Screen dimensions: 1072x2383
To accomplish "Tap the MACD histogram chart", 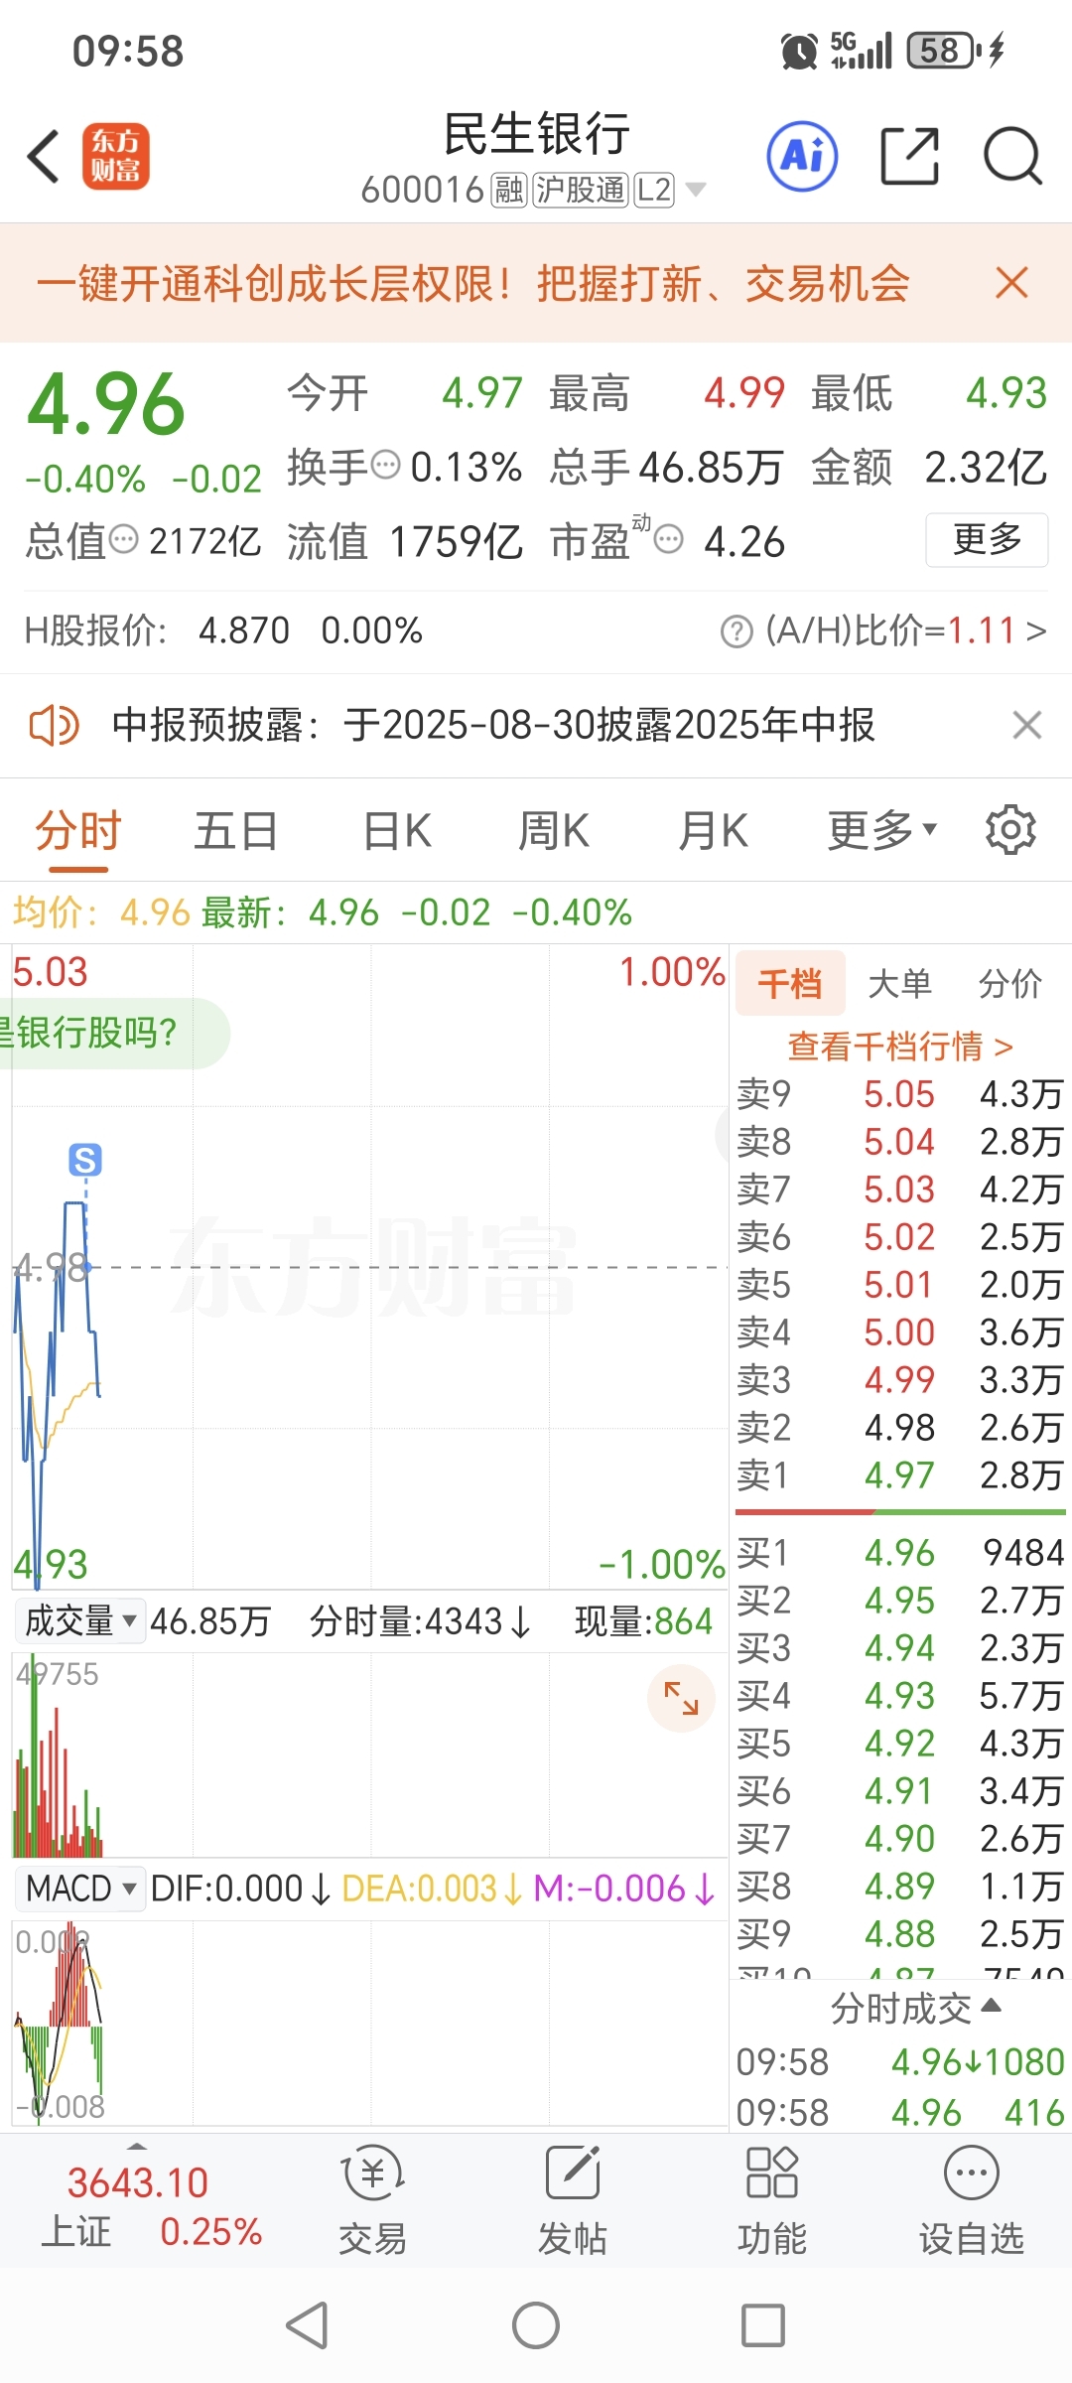I will point(369,2024).
